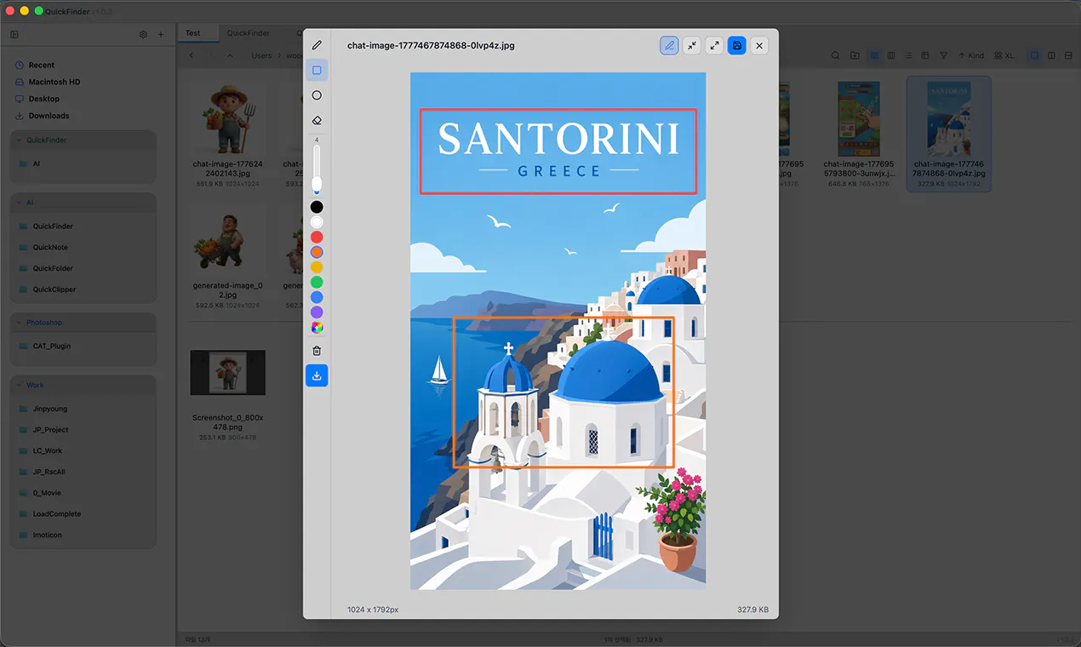The width and height of the screenshot is (1081, 647).
Task: Pick the red color swatch
Action: [x=317, y=237]
